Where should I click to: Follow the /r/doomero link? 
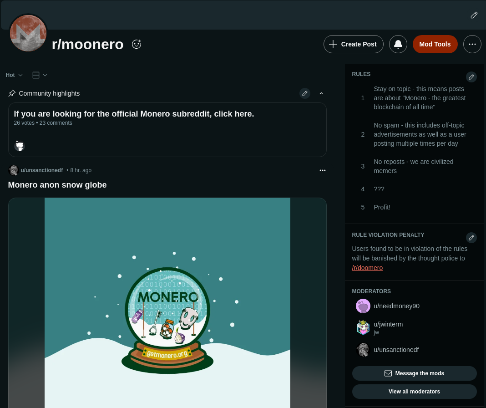point(367,268)
